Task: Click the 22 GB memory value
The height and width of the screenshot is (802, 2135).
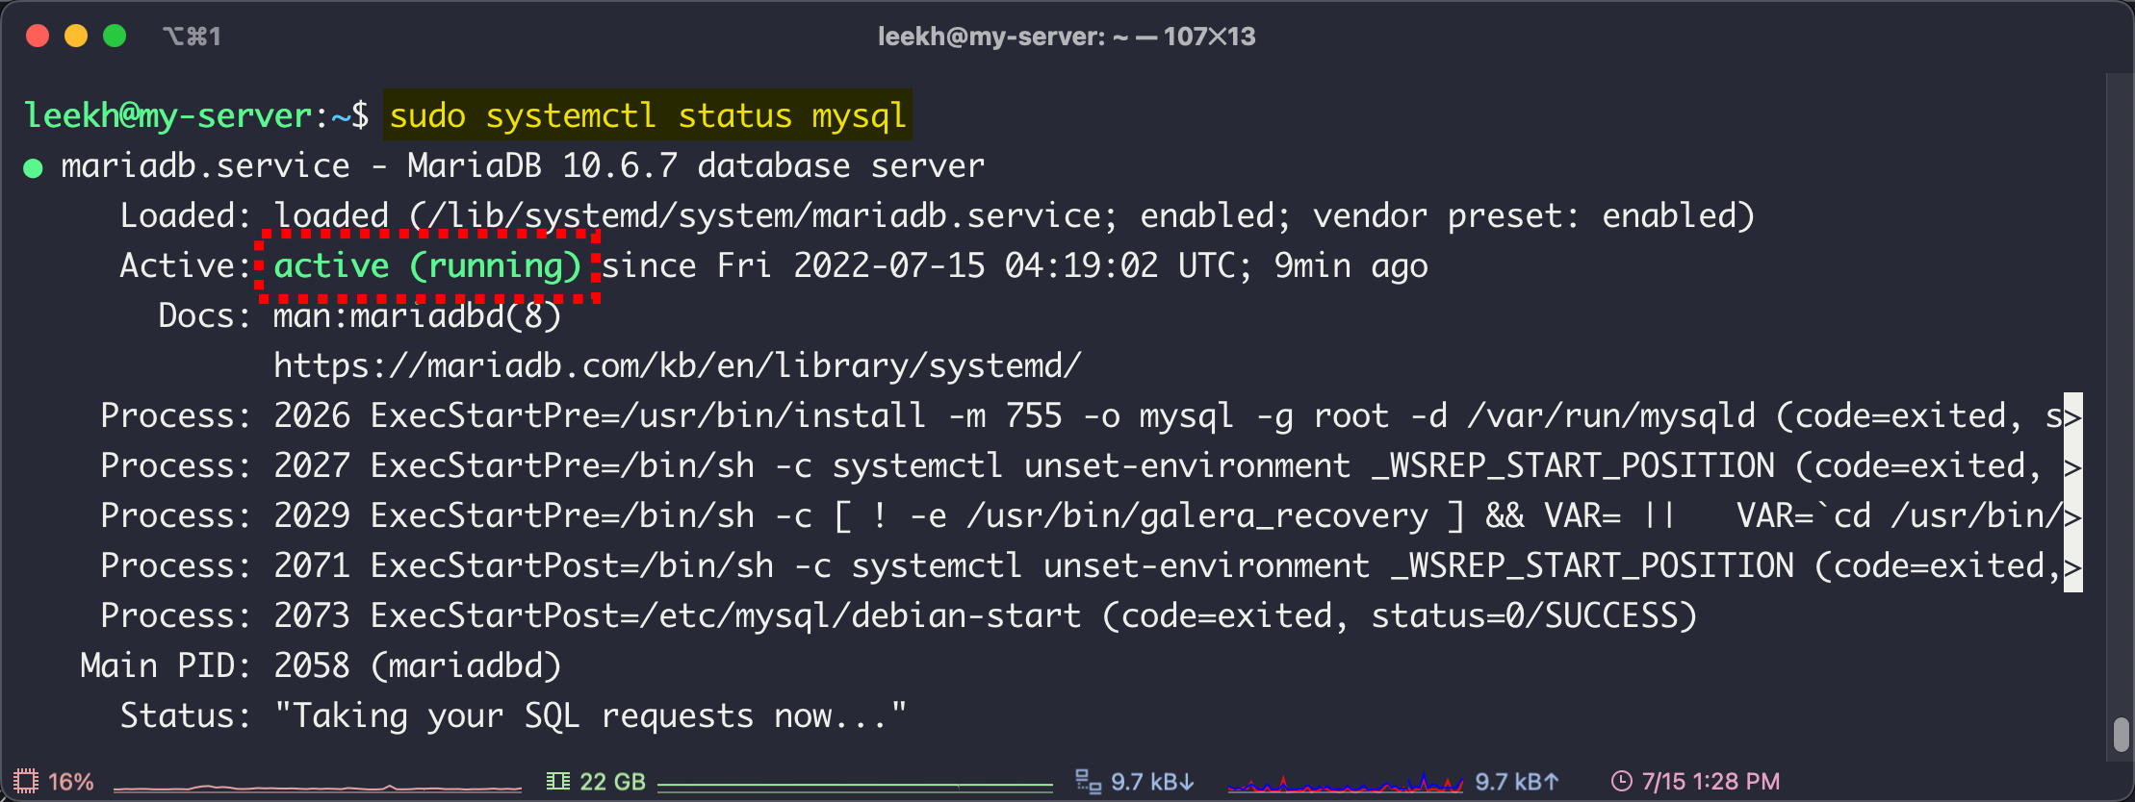Action: pos(612,782)
